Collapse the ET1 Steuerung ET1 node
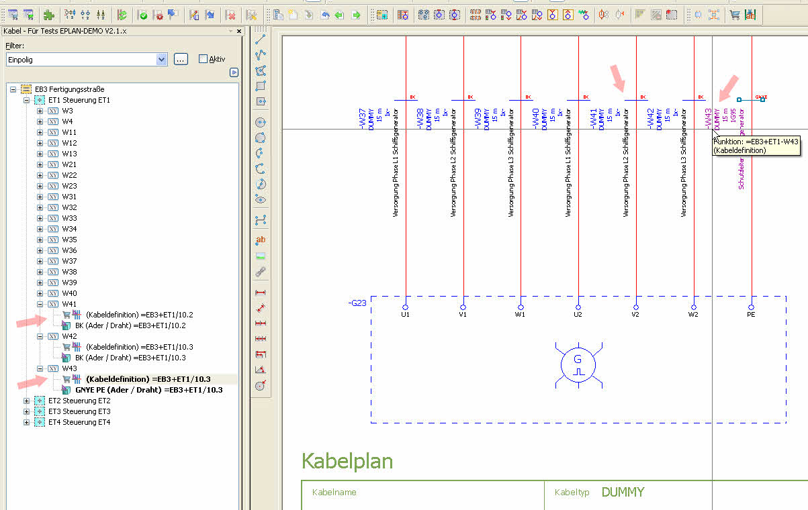Image resolution: width=808 pixels, height=510 pixels. pos(26,100)
